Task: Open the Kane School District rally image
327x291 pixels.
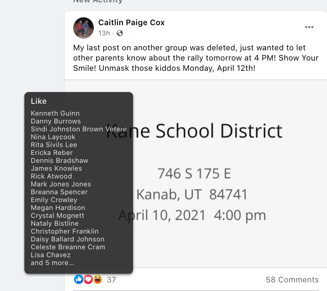Action: [221, 173]
